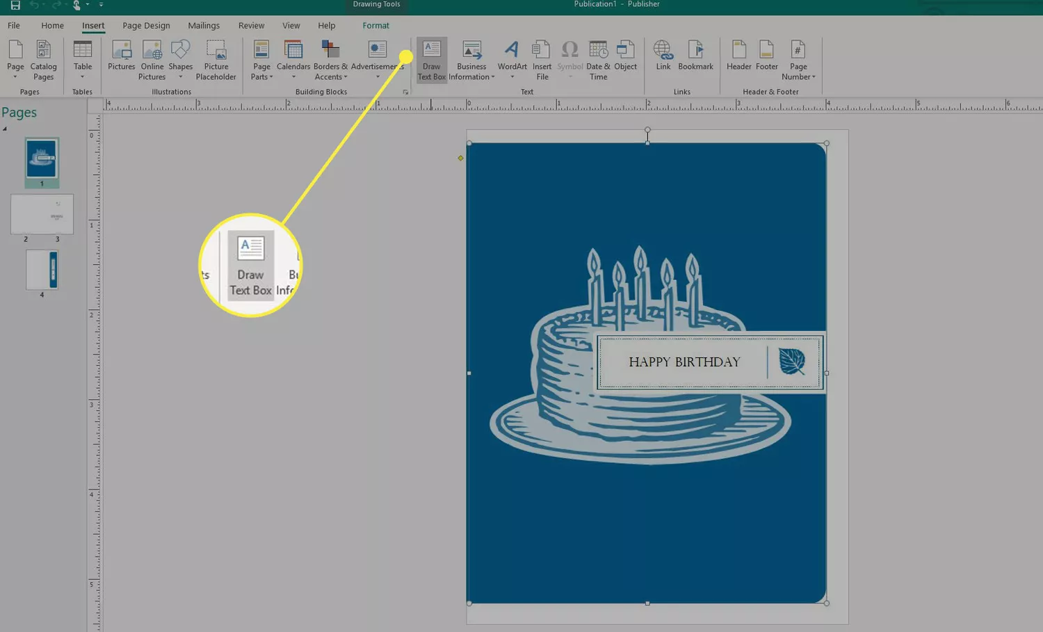The image size is (1043, 632).
Task: Open the Shapes gallery
Action: point(180,60)
